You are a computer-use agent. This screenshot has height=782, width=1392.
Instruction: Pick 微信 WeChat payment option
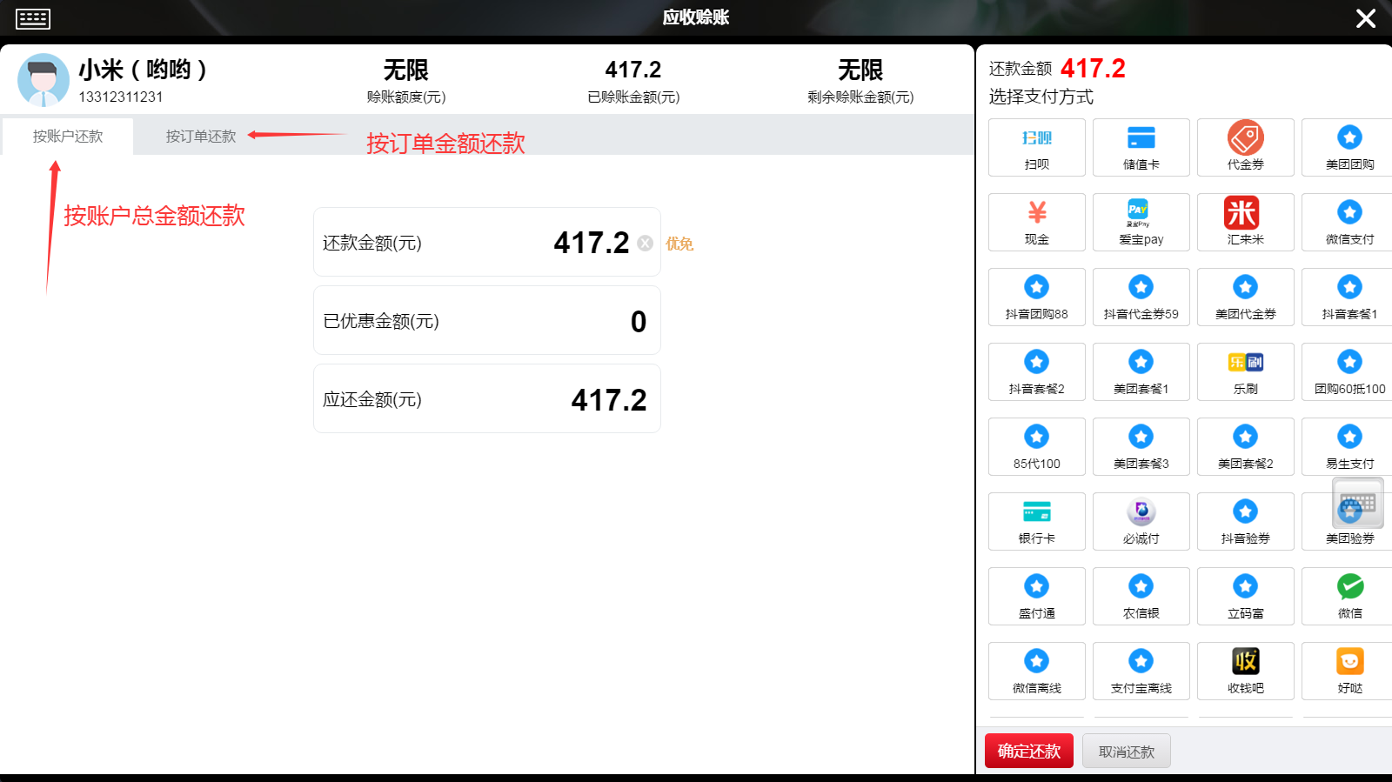pyautogui.click(x=1349, y=596)
